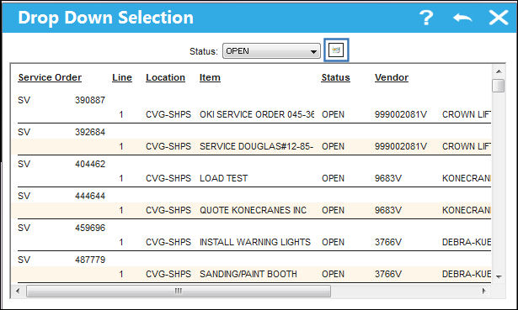Select service order 404462
Screen dimensions: 518x310
coord(90,164)
